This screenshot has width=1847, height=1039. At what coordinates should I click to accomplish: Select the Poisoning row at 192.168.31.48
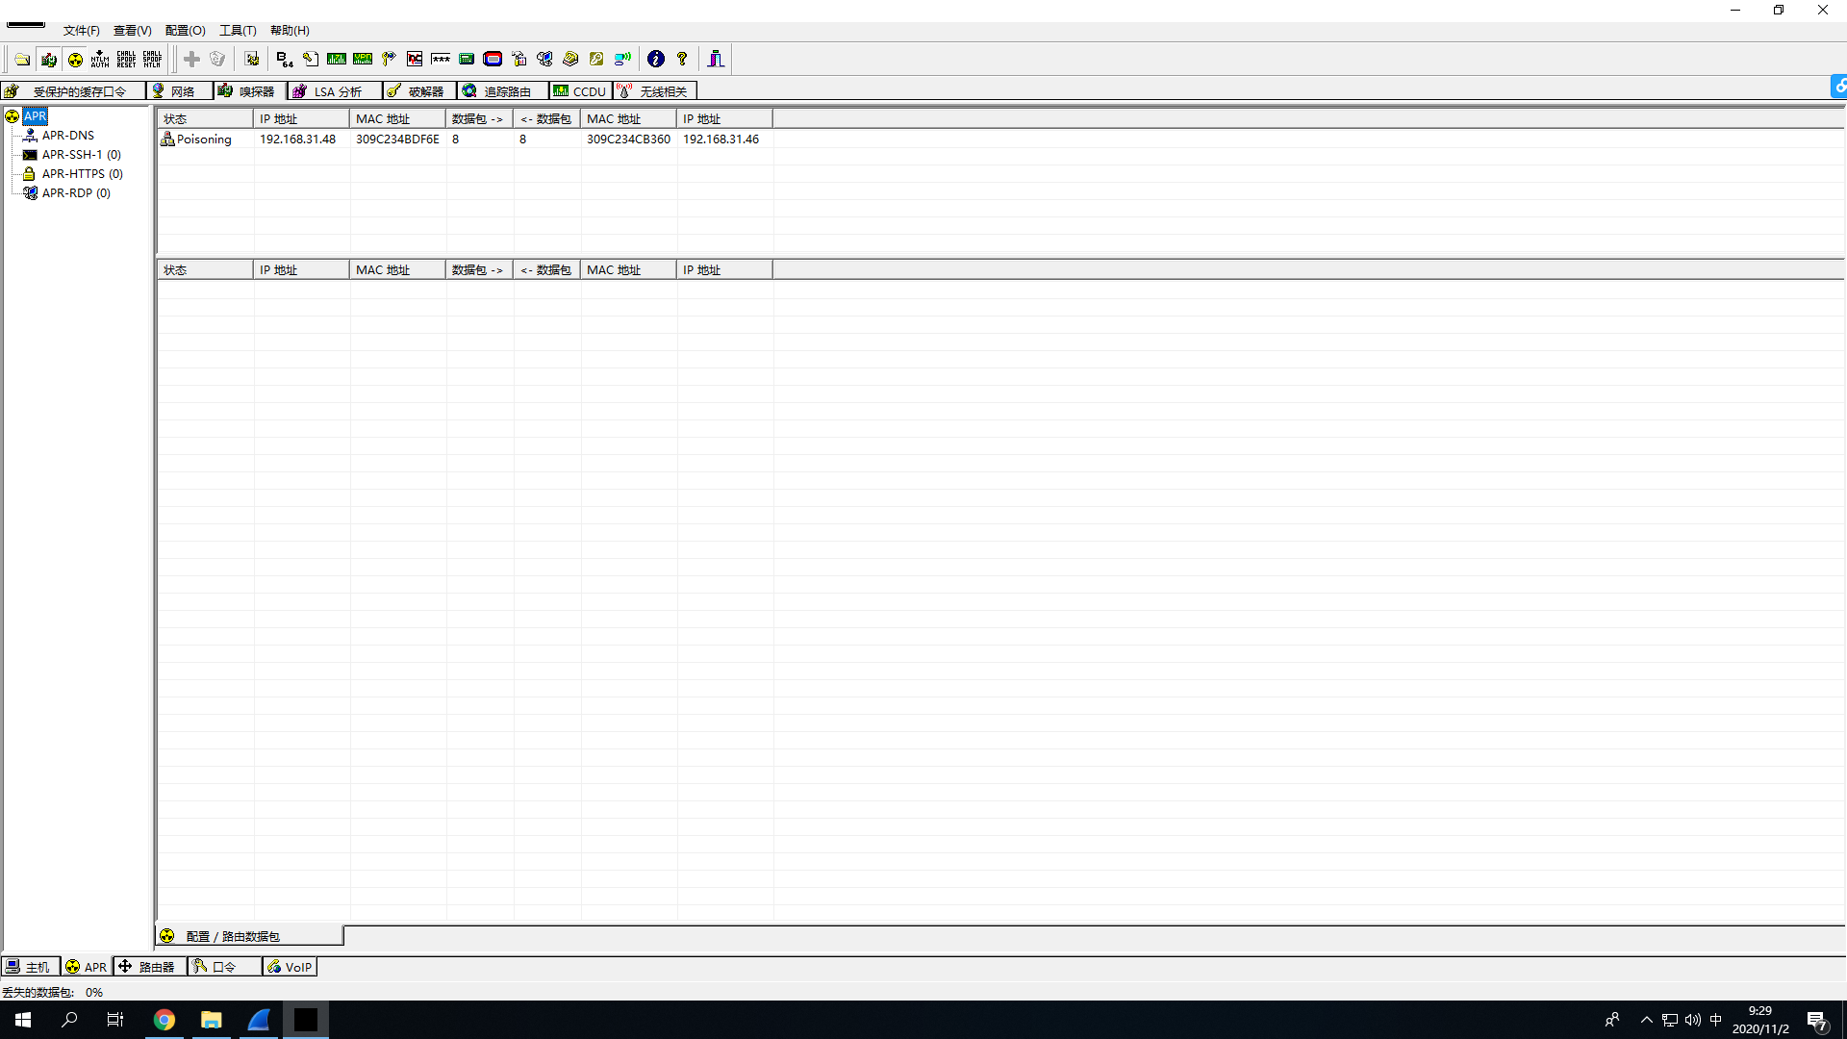click(x=298, y=139)
